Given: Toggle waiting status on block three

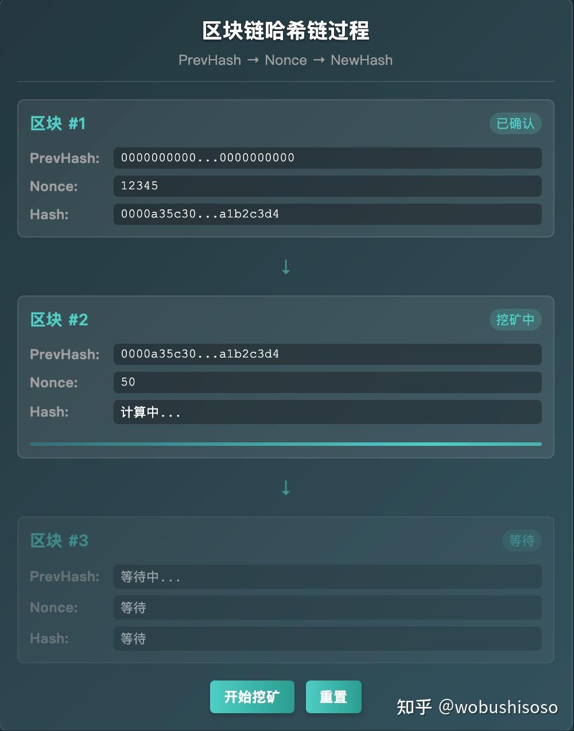Looking at the screenshot, I should click(521, 540).
